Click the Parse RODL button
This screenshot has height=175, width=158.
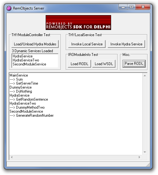click(134, 64)
